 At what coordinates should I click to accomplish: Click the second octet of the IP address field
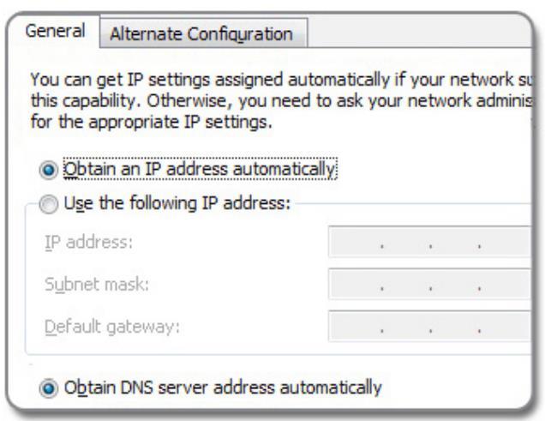(406, 242)
